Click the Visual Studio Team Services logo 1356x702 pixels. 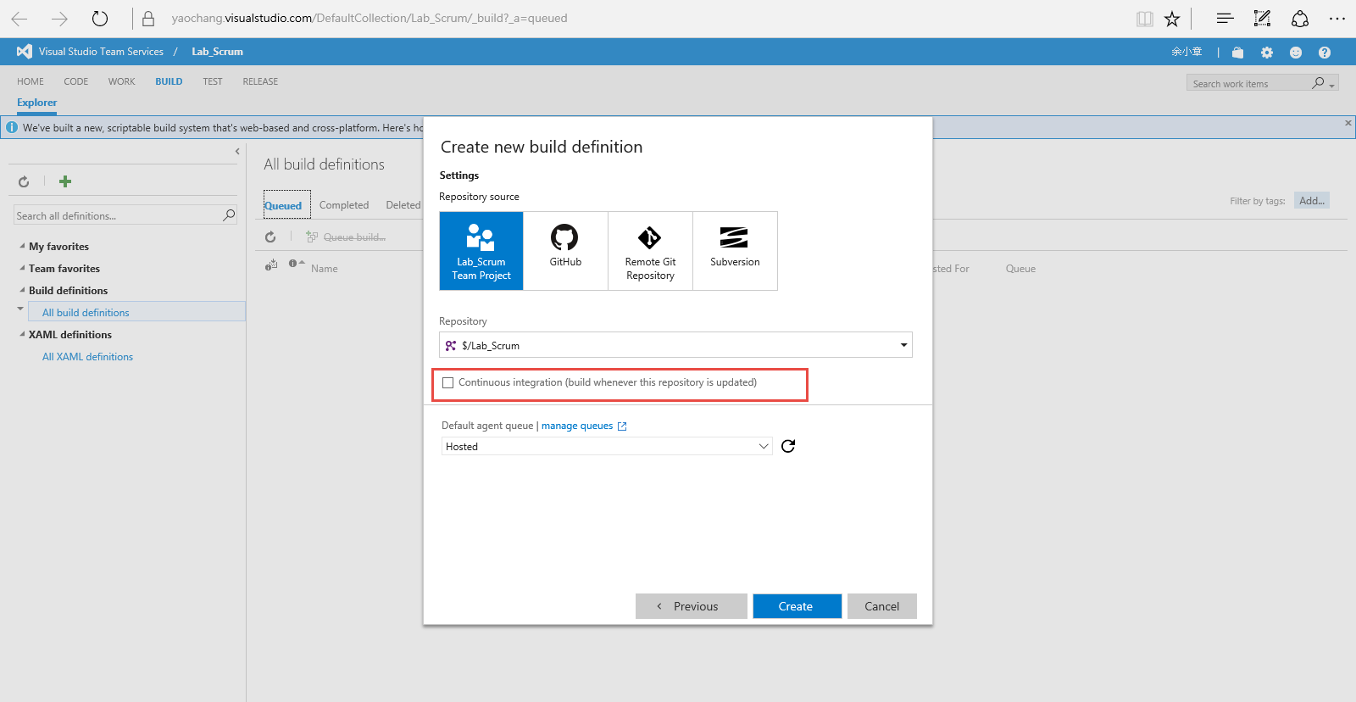point(25,52)
